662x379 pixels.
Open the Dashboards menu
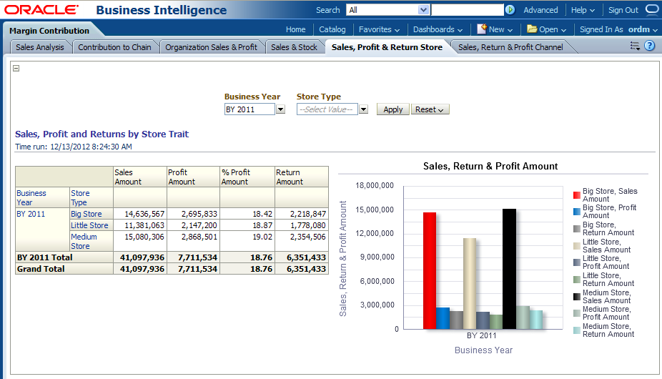tap(438, 29)
